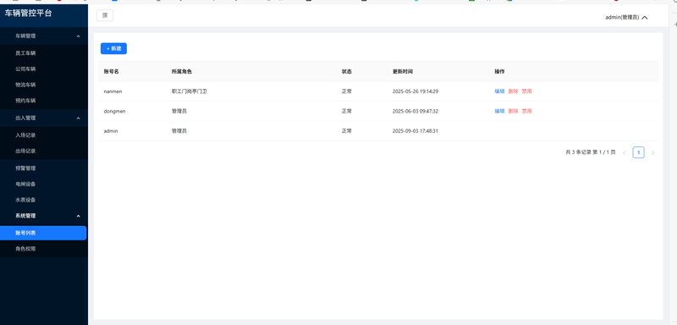Delete the nanmen account (删除)
This screenshot has width=677, height=325.
tap(514, 91)
